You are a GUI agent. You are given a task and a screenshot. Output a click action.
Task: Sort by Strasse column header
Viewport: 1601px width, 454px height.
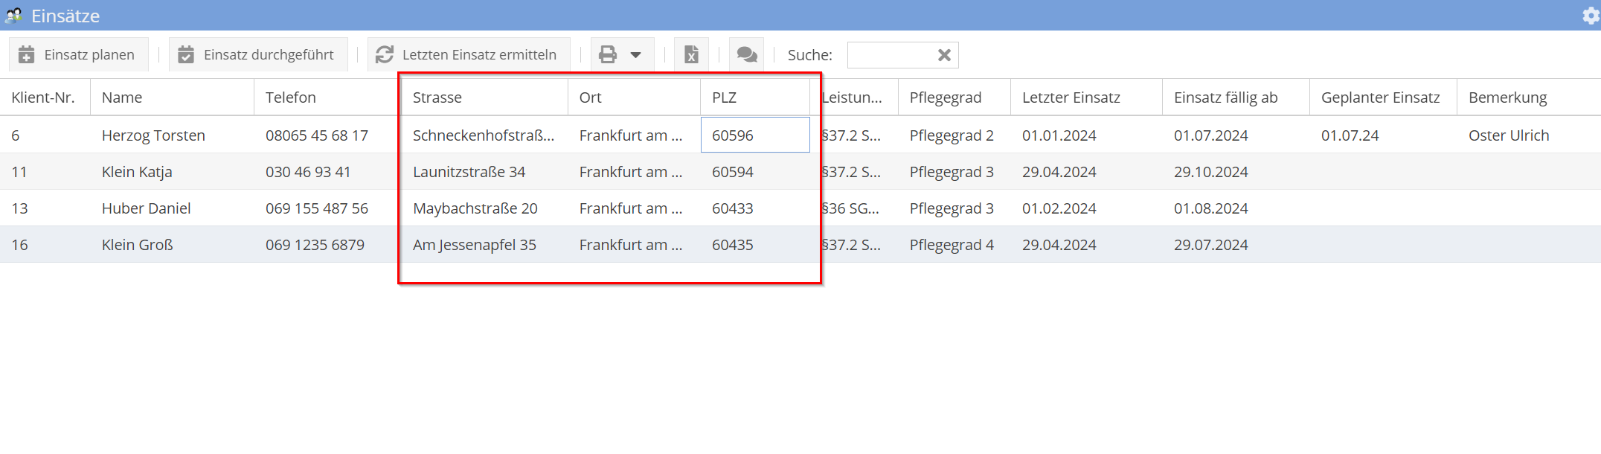(x=484, y=97)
